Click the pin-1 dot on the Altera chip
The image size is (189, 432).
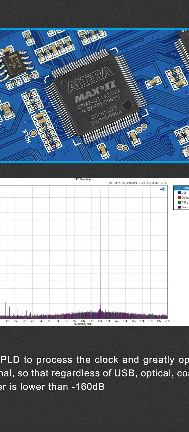127,105
